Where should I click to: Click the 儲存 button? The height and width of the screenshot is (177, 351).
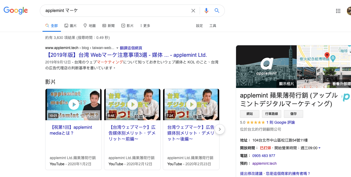pos(294,114)
